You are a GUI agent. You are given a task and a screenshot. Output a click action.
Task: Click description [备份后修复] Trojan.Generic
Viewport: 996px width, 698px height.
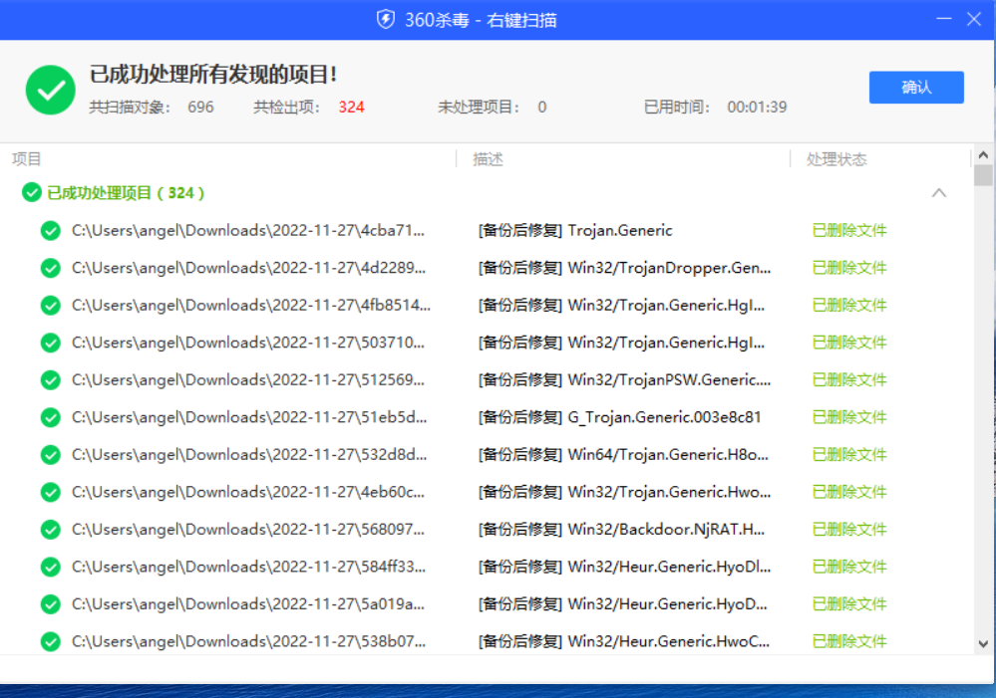point(575,230)
